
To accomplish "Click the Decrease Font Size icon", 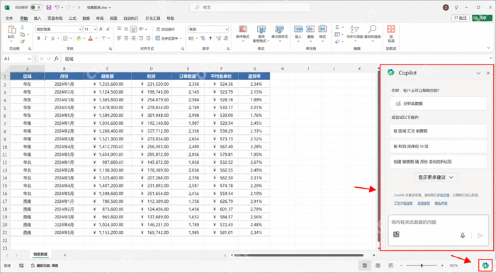I will (108, 29).
